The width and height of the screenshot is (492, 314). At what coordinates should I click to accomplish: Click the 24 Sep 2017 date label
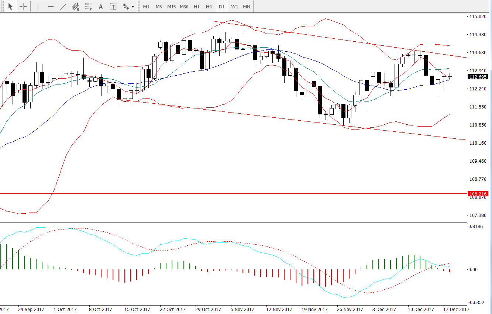coord(31,310)
